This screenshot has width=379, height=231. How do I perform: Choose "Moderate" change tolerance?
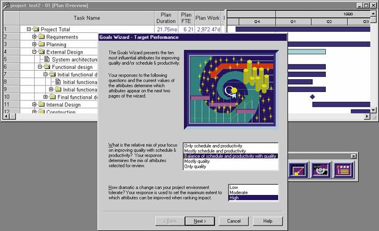[x=238, y=193]
